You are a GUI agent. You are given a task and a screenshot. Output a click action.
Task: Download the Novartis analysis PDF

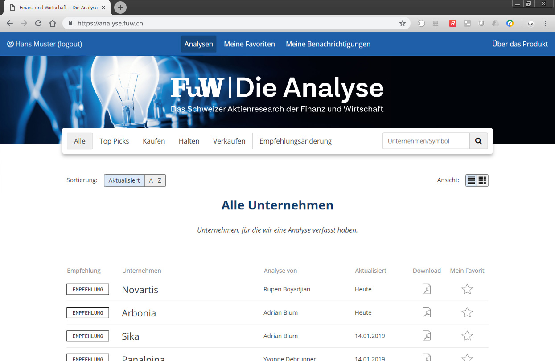[427, 289]
